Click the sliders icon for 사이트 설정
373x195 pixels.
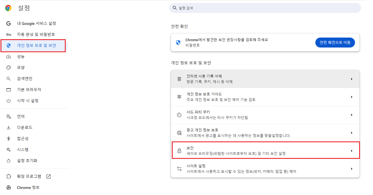[179, 169]
